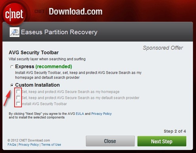Check the AVG Secure Search homepage checkbox

[18, 91]
